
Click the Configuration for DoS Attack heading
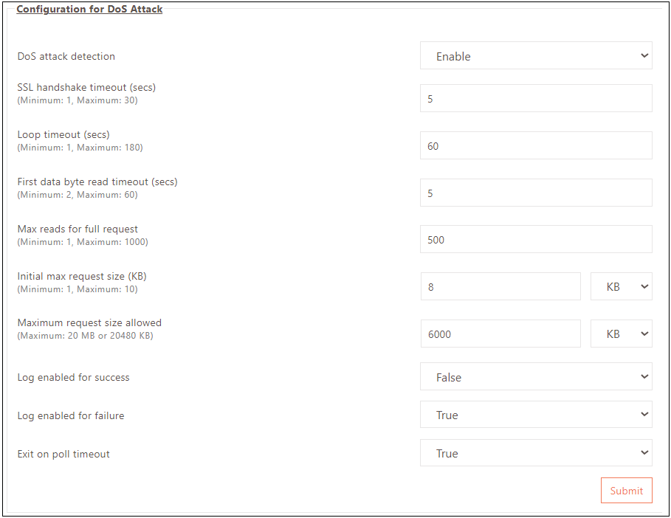89,10
